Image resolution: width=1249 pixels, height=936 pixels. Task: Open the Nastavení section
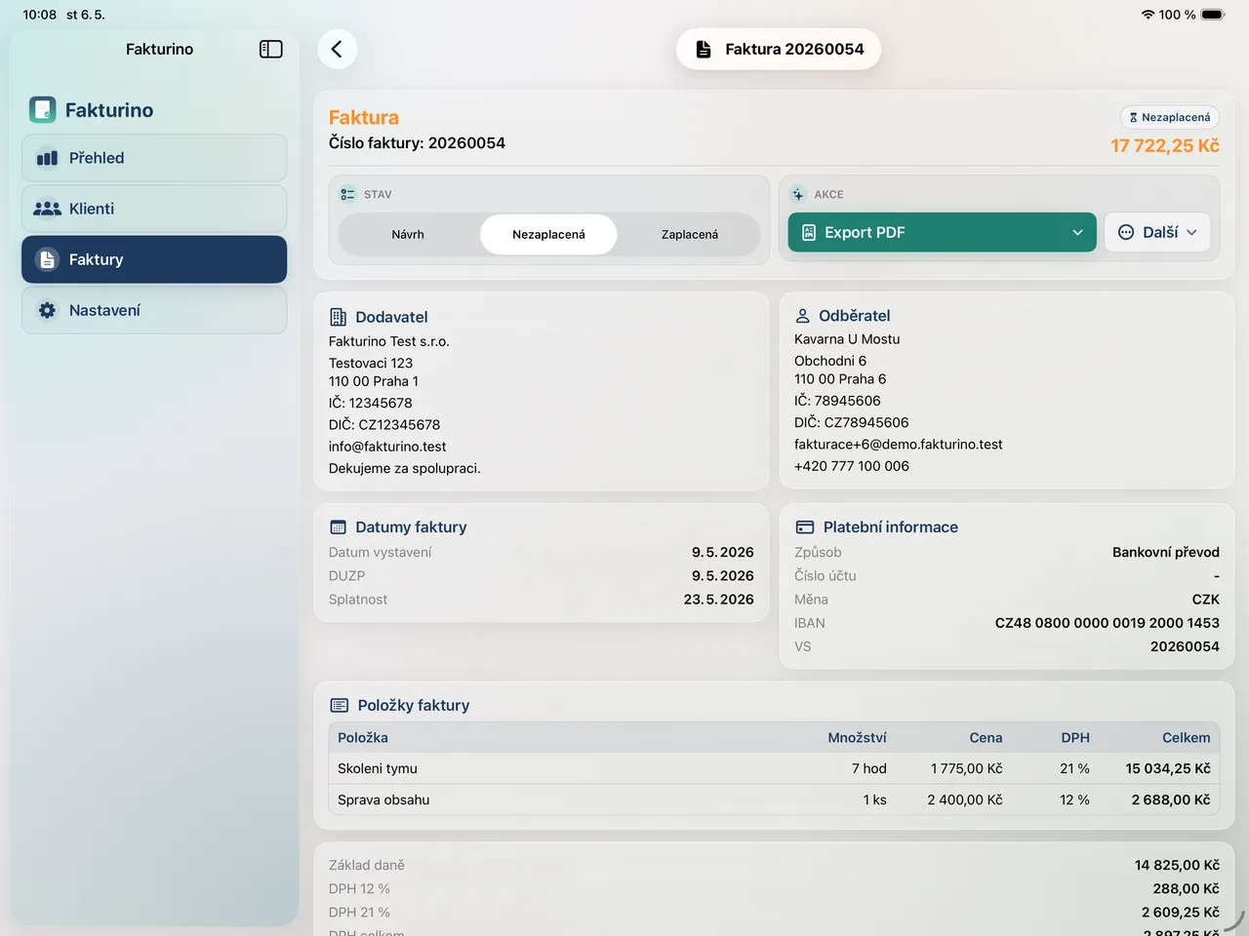tap(154, 310)
